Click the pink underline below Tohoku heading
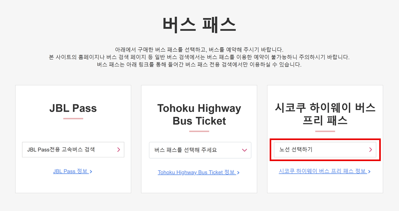 pos(199,131)
